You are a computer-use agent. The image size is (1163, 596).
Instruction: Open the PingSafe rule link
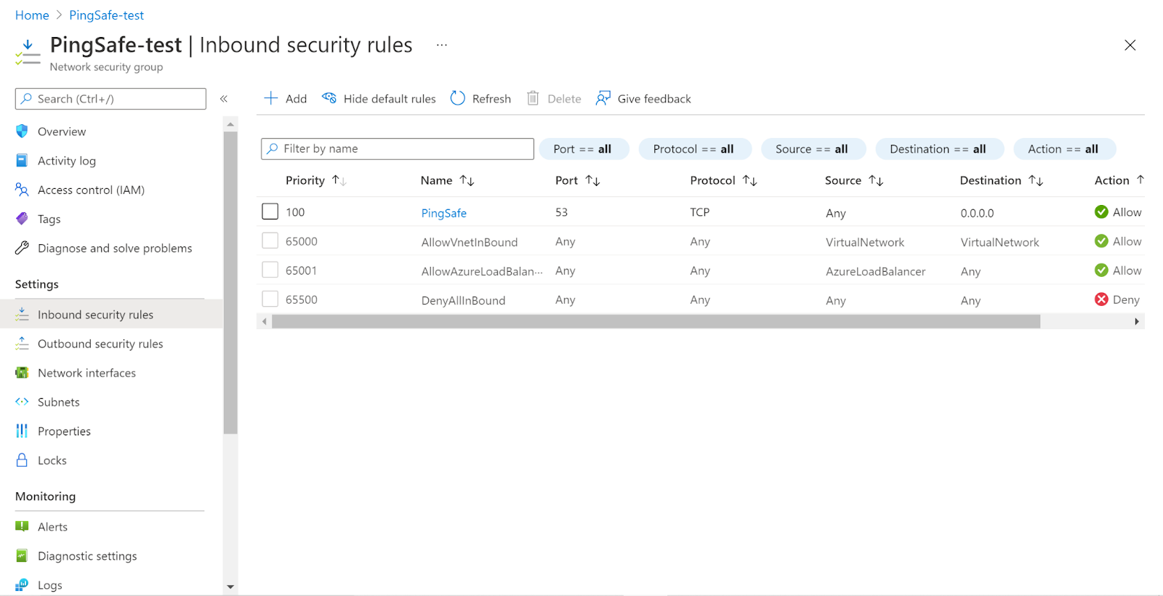(443, 213)
